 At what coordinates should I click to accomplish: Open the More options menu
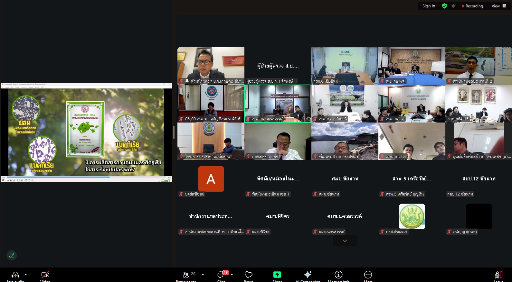click(x=368, y=276)
